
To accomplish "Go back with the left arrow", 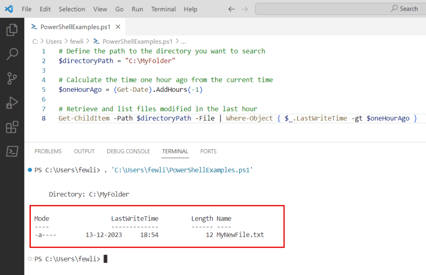I will [231, 9].
